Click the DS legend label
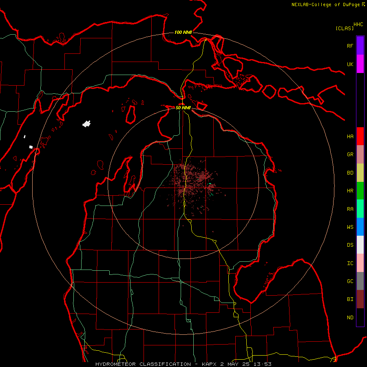The height and width of the screenshot is (367, 367). pos(350,245)
